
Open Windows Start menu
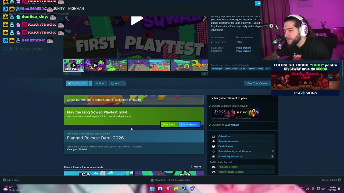click(x=152, y=189)
